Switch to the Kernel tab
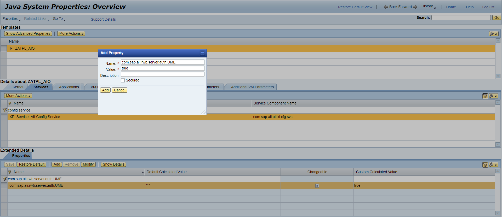The image size is (502, 217). tap(18, 87)
